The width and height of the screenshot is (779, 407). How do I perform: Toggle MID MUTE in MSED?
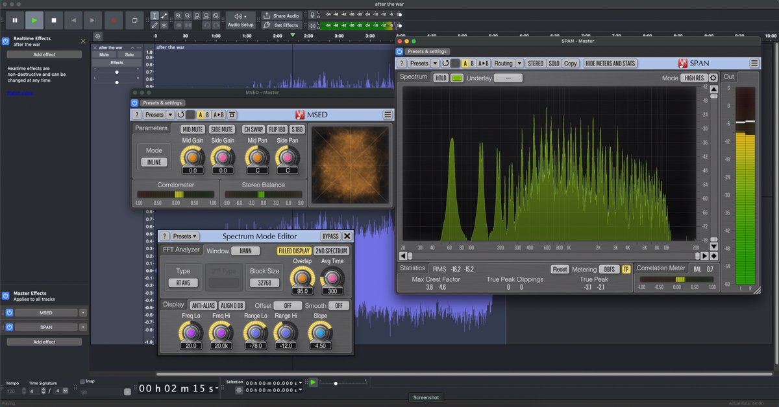click(192, 129)
